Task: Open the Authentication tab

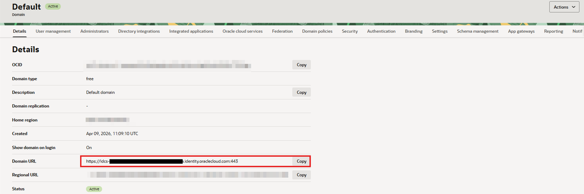Action: (381, 31)
